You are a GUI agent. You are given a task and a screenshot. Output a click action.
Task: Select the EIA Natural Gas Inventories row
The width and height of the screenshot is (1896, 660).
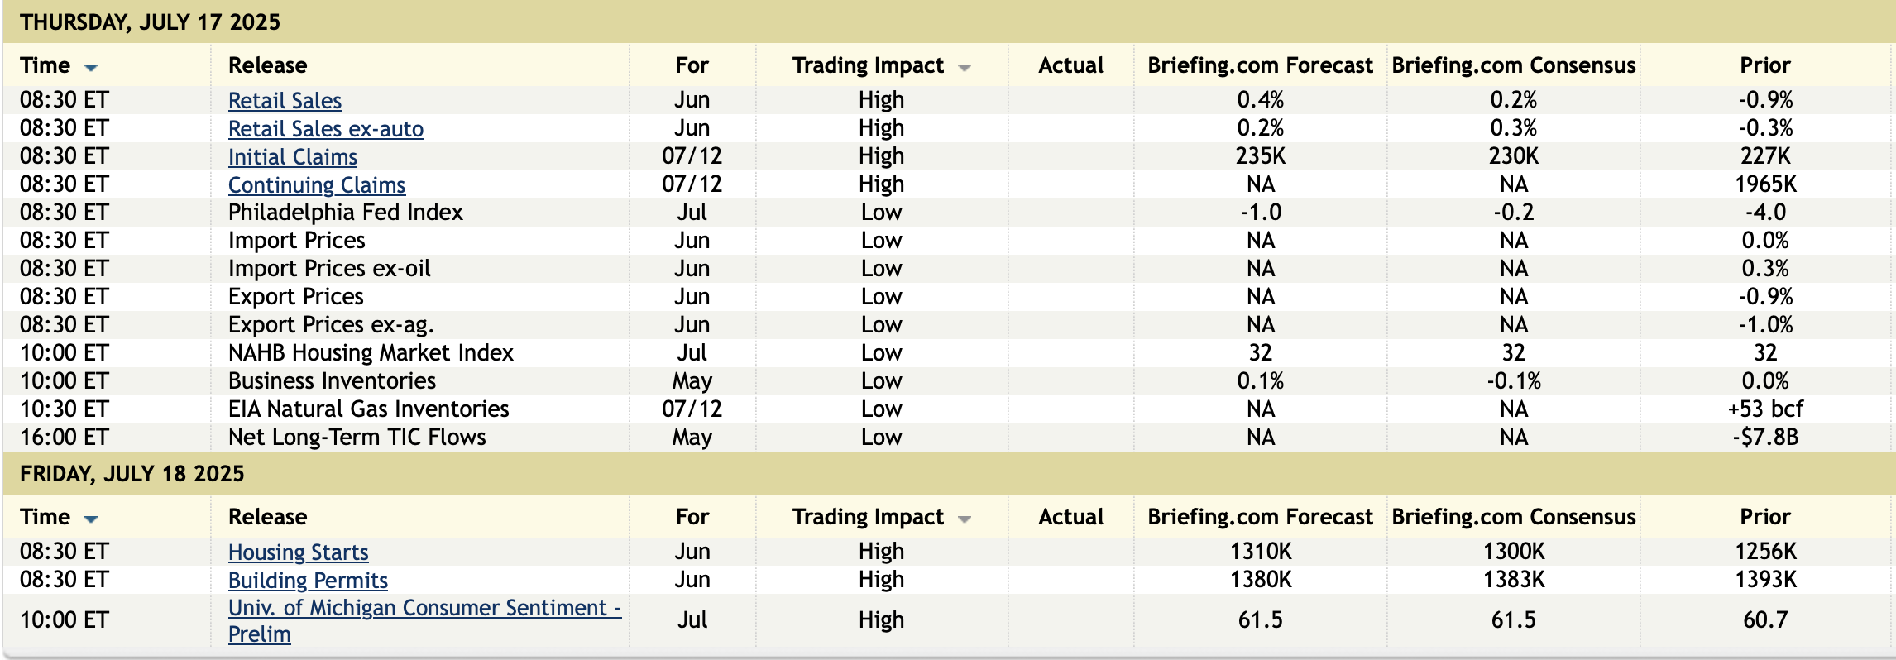pyautogui.click(x=368, y=409)
